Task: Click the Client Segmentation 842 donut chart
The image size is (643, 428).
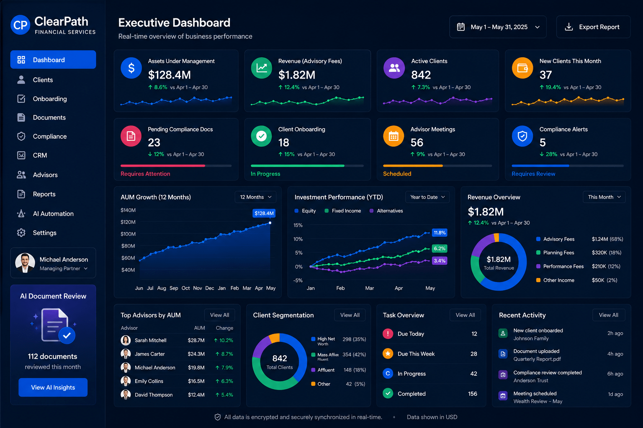Action: [280, 362]
